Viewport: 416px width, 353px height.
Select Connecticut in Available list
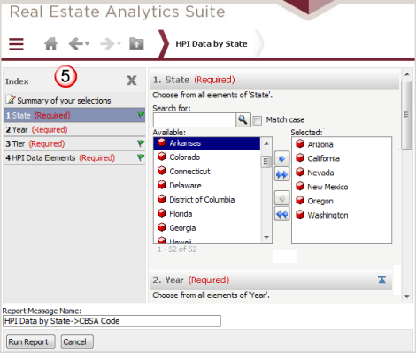[x=207, y=172]
